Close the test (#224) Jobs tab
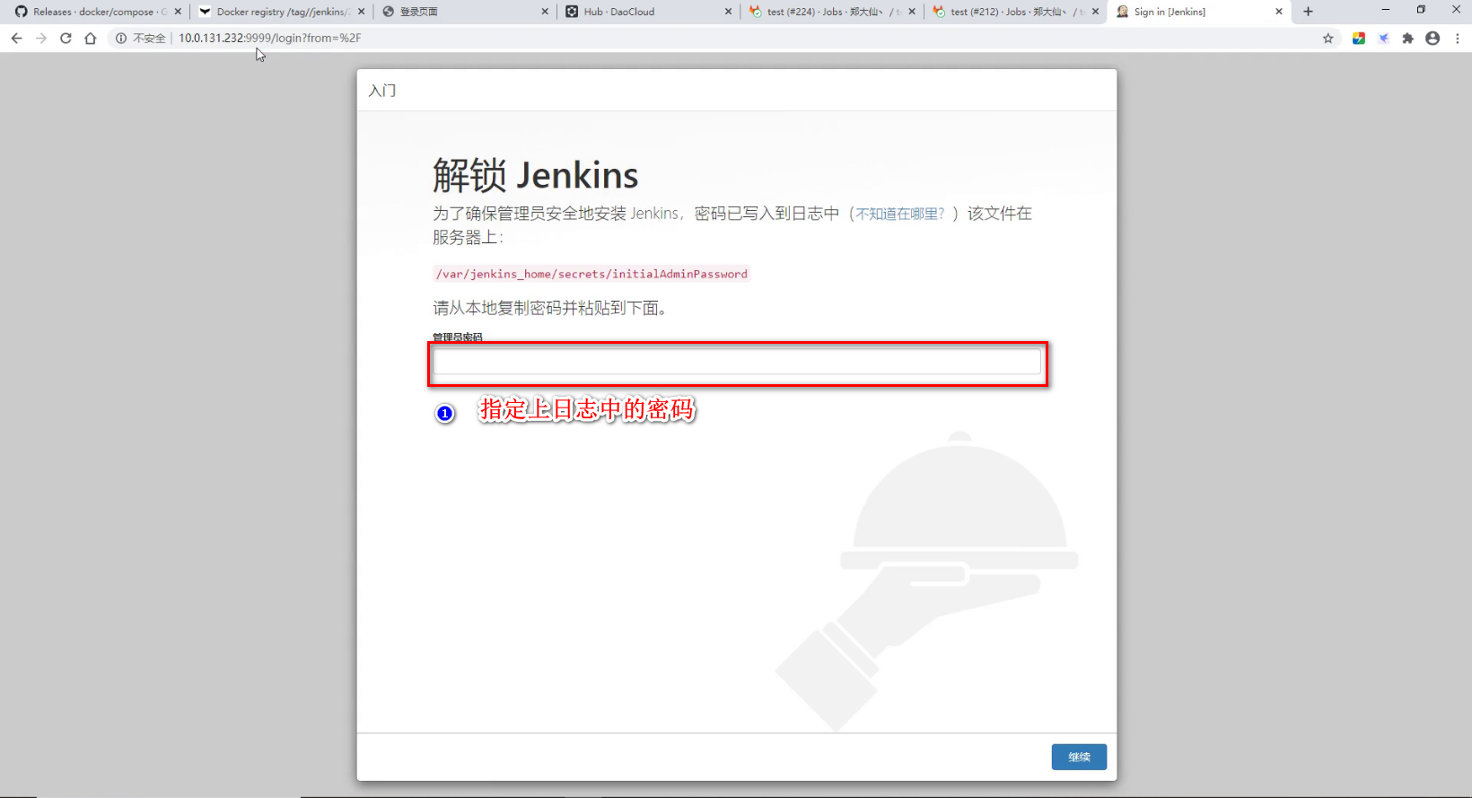This screenshot has width=1472, height=798. pos(912,12)
